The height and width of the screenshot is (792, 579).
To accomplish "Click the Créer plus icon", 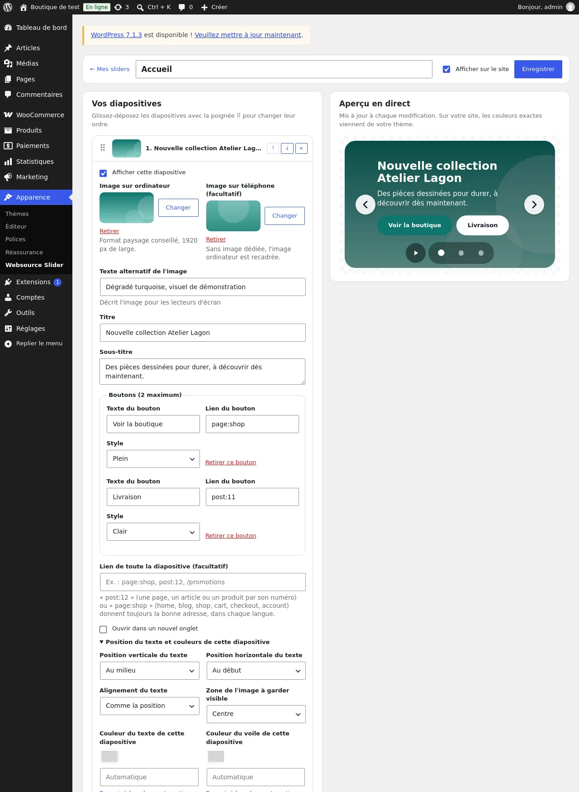I will pyautogui.click(x=204, y=7).
